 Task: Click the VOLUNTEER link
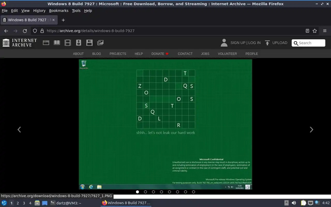click(x=227, y=54)
